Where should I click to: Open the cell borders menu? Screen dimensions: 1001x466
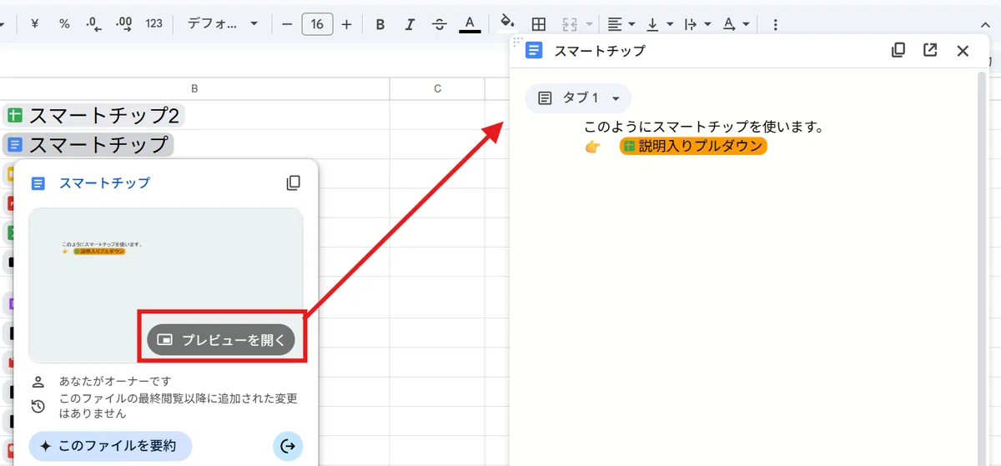(539, 24)
